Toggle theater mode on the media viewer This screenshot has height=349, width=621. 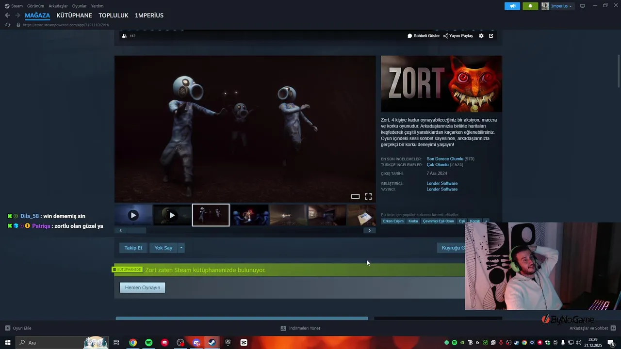coord(355,196)
